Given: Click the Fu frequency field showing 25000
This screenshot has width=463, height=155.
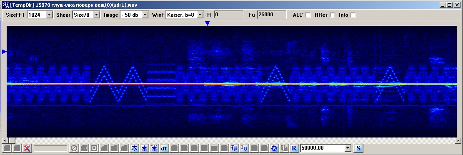Looking at the screenshot, I should 272,15.
